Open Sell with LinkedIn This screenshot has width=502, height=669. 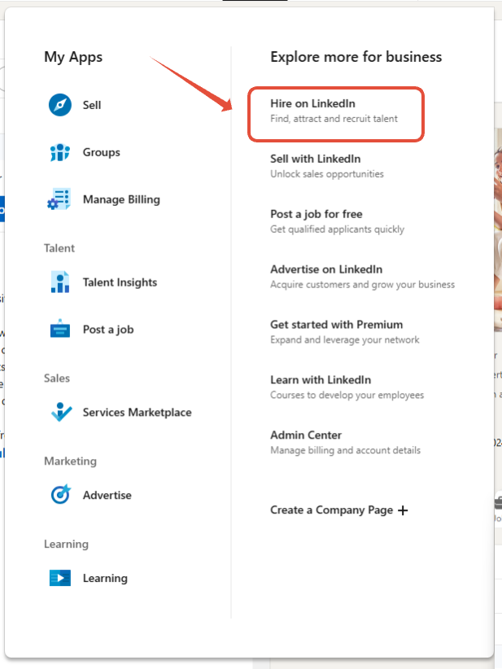pos(315,159)
